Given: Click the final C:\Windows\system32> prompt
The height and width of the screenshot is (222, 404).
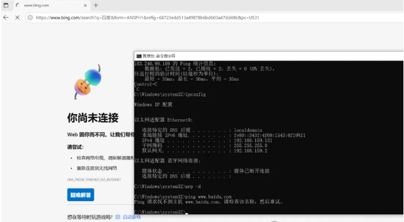Looking at the screenshot, I should coord(160,212).
